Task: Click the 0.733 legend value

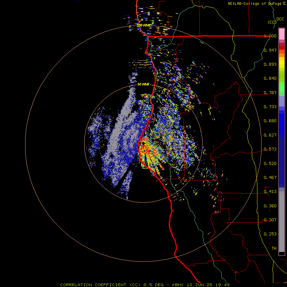Action: 270,107
